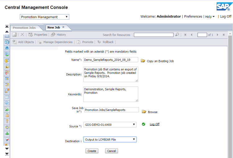Open the History toolbar item
This screenshot has width=233, height=158.
[59, 35]
